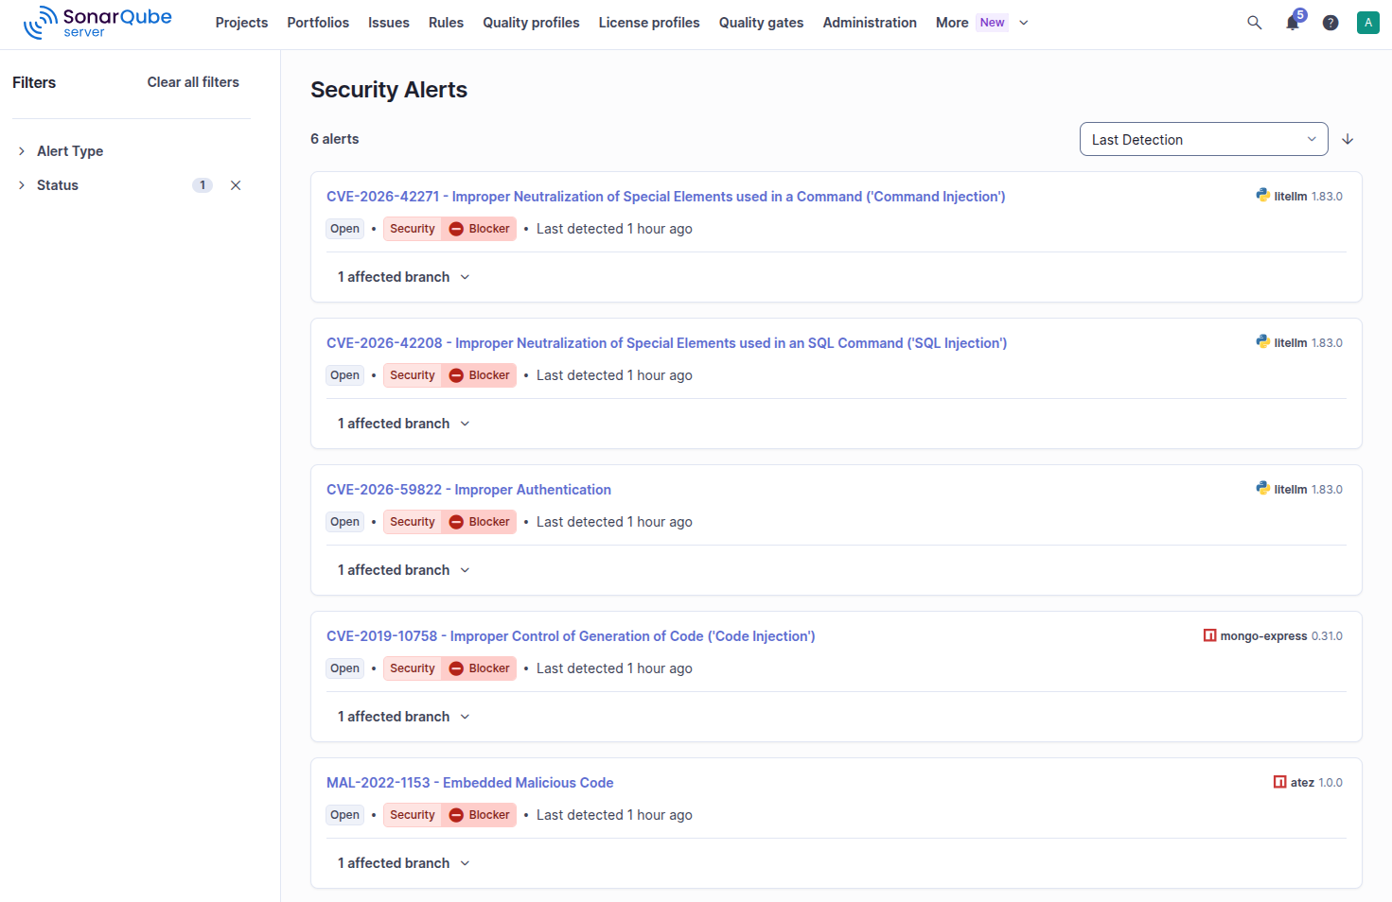Viewport: 1392px width, 902px height.
Task: Click the Security tag on CVE-2026-59822
Action: [x=413, y=522]
